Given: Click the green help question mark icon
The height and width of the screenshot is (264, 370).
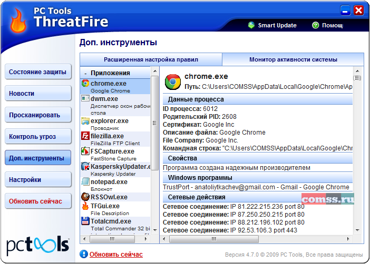Looking at the screenshot, I should click(316, 25).
